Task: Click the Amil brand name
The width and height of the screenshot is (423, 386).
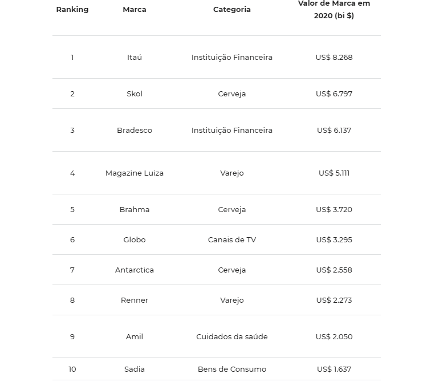Action: [x=135, y=336]
